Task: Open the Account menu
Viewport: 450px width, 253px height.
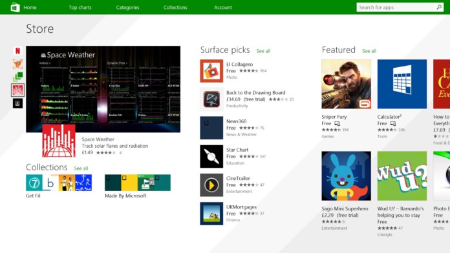Action: 223,8
